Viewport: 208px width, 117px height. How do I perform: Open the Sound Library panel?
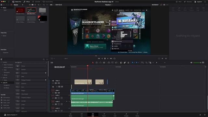[x=48, y=2]
